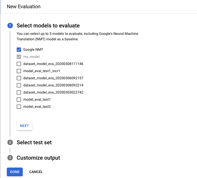Click the step 1 number circle
This screenshot has height=178, width=197.
pos(10,26)
